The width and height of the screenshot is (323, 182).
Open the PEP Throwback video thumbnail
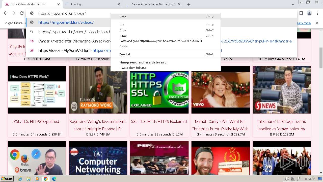[x=159, y=158]
